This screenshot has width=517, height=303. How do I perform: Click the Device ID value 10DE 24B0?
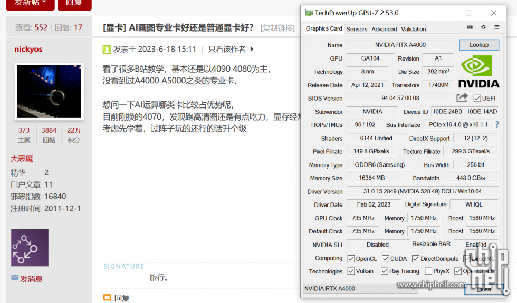coord(465,112)
